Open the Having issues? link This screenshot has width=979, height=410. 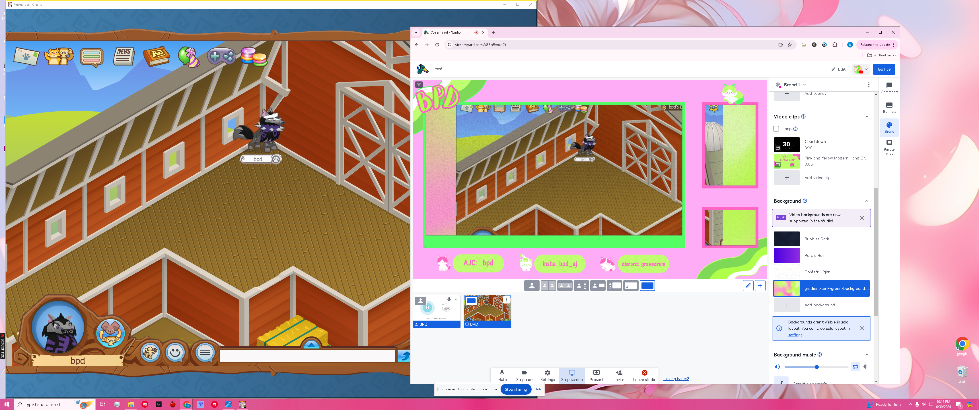(676, 379)
